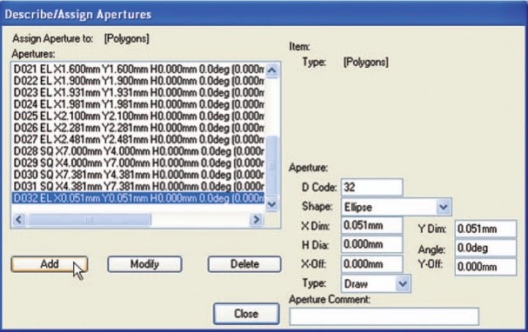Click the X-Off input field
This screenshot has width=528, height=332.
tap(371, 264)
